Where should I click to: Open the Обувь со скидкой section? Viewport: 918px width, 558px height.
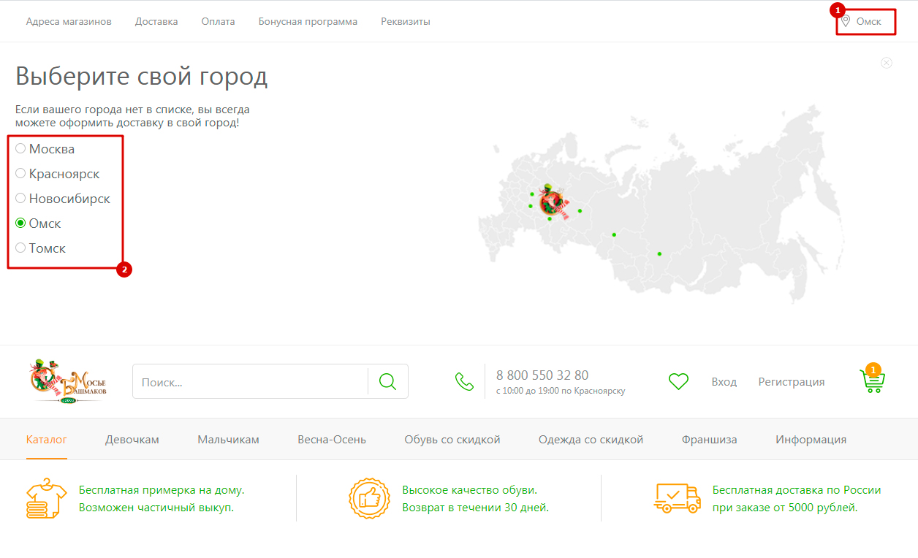(x=452, y=440)
